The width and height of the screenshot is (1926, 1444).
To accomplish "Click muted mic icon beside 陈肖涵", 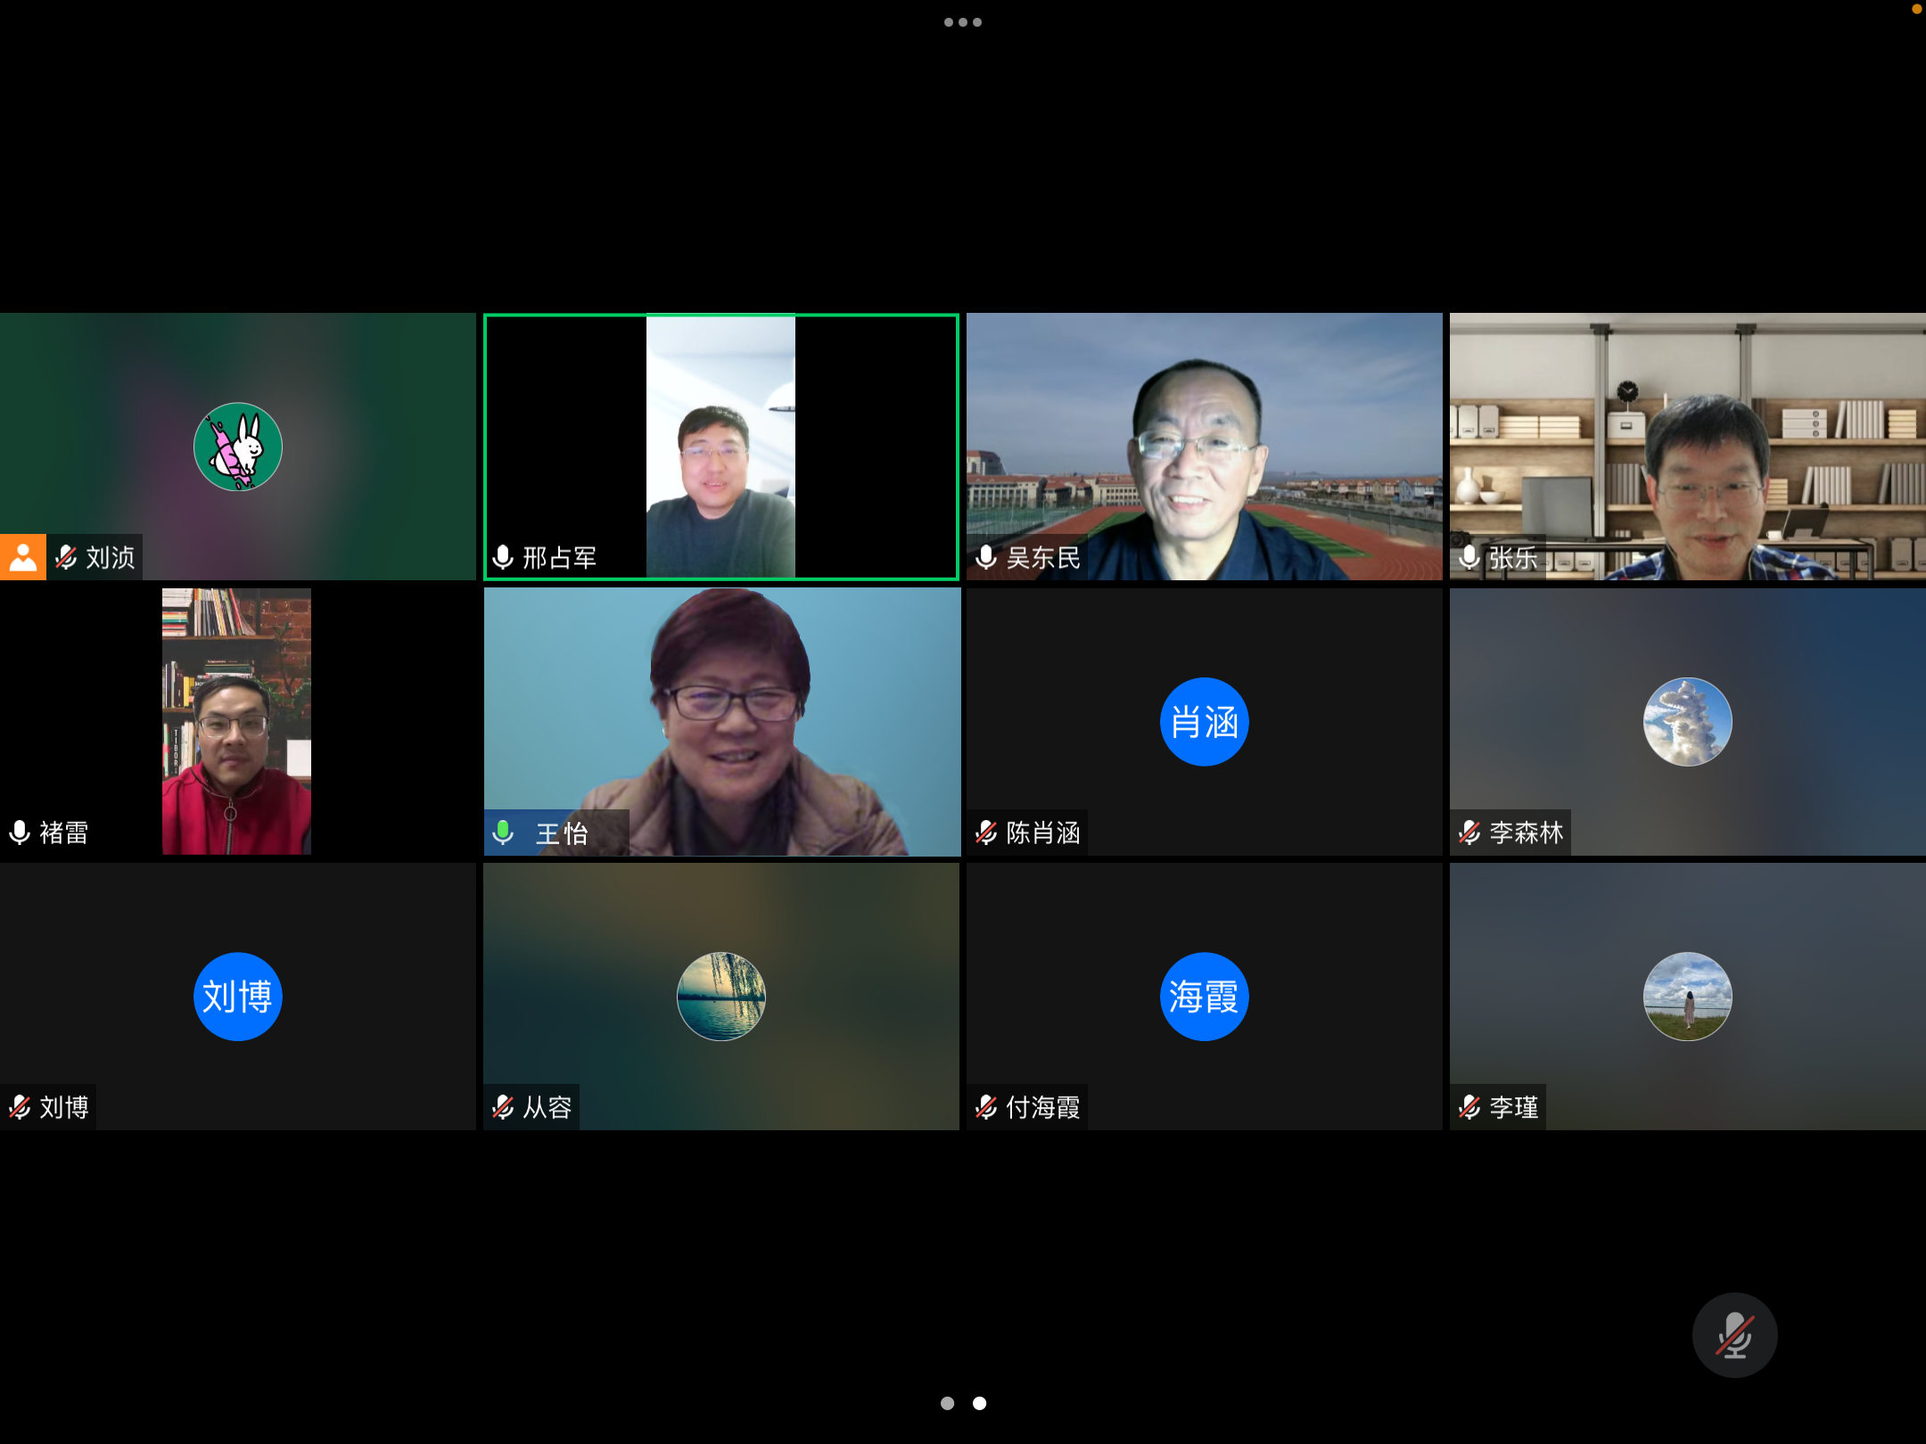I will point(986,832).
